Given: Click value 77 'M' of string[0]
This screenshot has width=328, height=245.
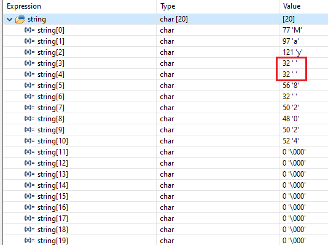Looking at the screenshot, I should (292, 30).
